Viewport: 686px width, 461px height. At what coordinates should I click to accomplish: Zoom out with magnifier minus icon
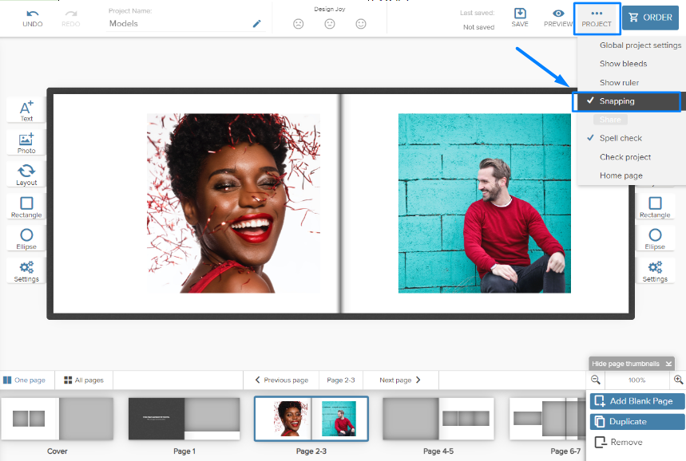(596, 380)
